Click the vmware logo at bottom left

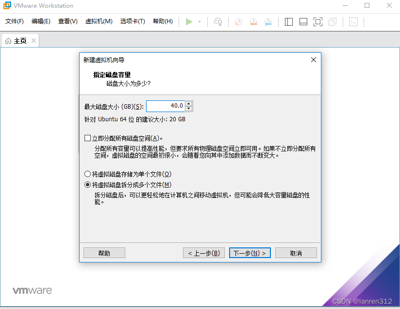[x=33, y=291]
